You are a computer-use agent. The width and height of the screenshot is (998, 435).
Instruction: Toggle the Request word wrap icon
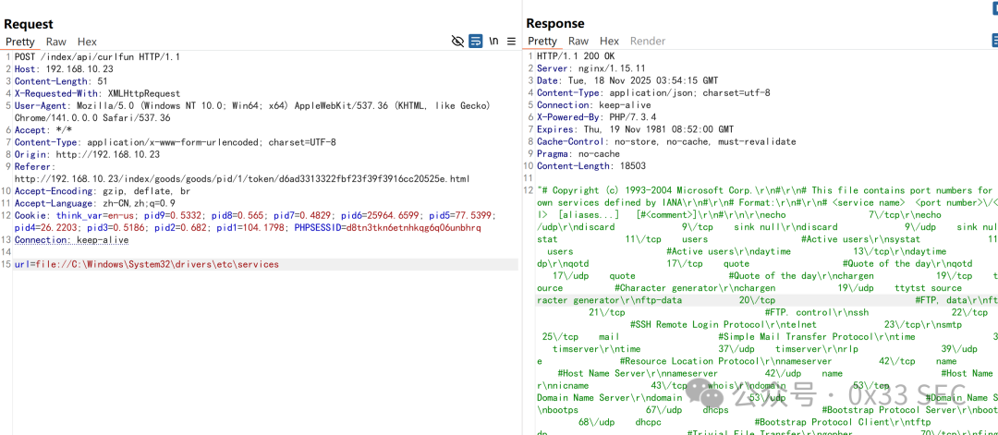(x=476, y=42)
